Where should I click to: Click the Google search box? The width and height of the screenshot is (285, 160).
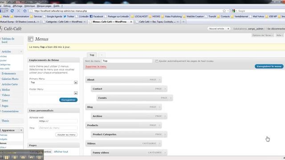coord(261,11)
